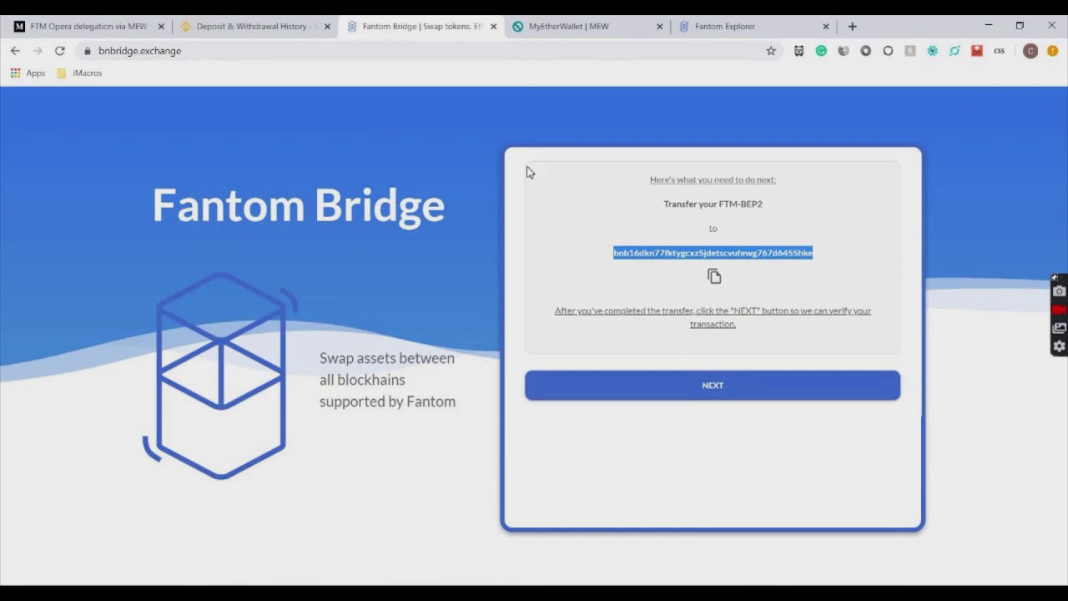Start recording with the red video icon
This screenshot has width=1068, height=601.
(1060, 310)
